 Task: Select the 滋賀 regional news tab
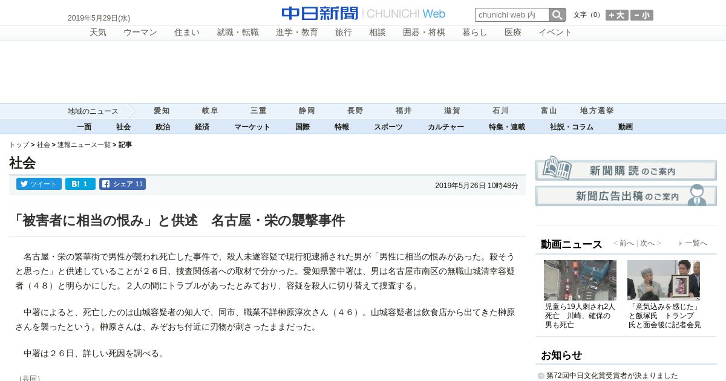point(452,111)
